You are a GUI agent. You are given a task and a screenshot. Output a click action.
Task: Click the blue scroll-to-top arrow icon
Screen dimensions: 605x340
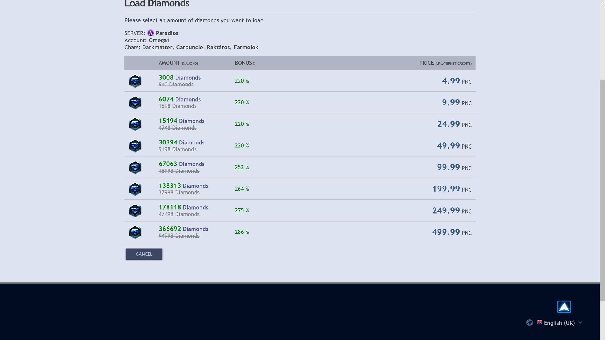(564, 307)
